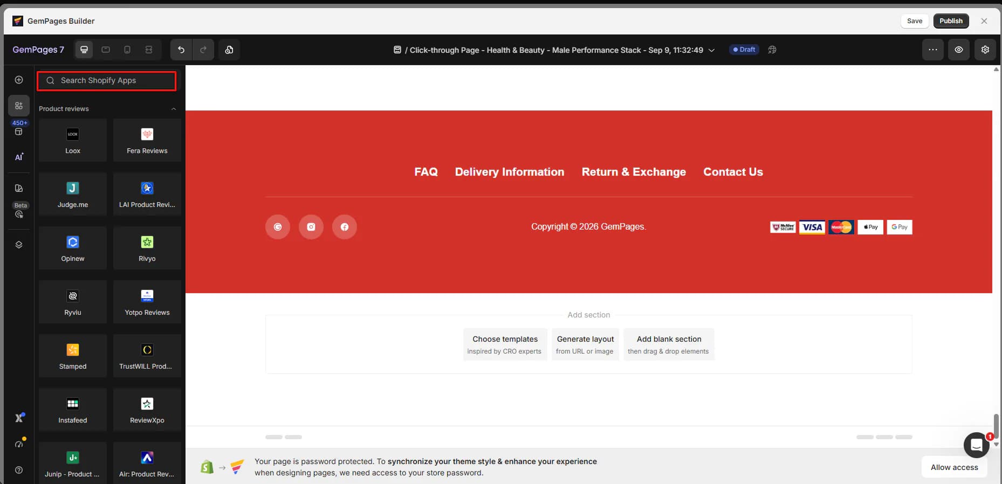Click the Return & Exchange footer link
The width and height of the screenshot is (1002, 484).
click(x=634, y=172)
